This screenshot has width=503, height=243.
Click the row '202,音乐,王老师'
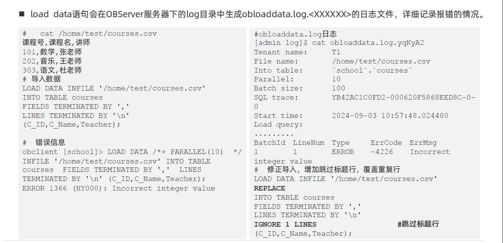coord(52,61)
